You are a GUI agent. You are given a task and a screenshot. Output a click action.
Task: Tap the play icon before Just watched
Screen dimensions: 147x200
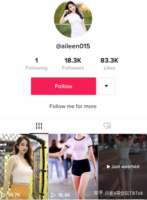pos(108,167)
